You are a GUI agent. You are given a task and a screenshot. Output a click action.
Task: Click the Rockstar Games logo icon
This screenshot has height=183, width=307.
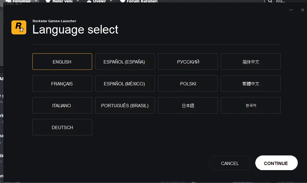coord(19,28)
